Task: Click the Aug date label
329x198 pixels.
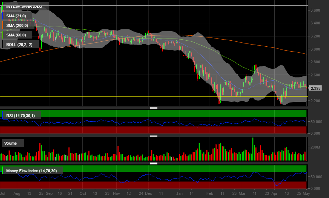Action: 17,194
